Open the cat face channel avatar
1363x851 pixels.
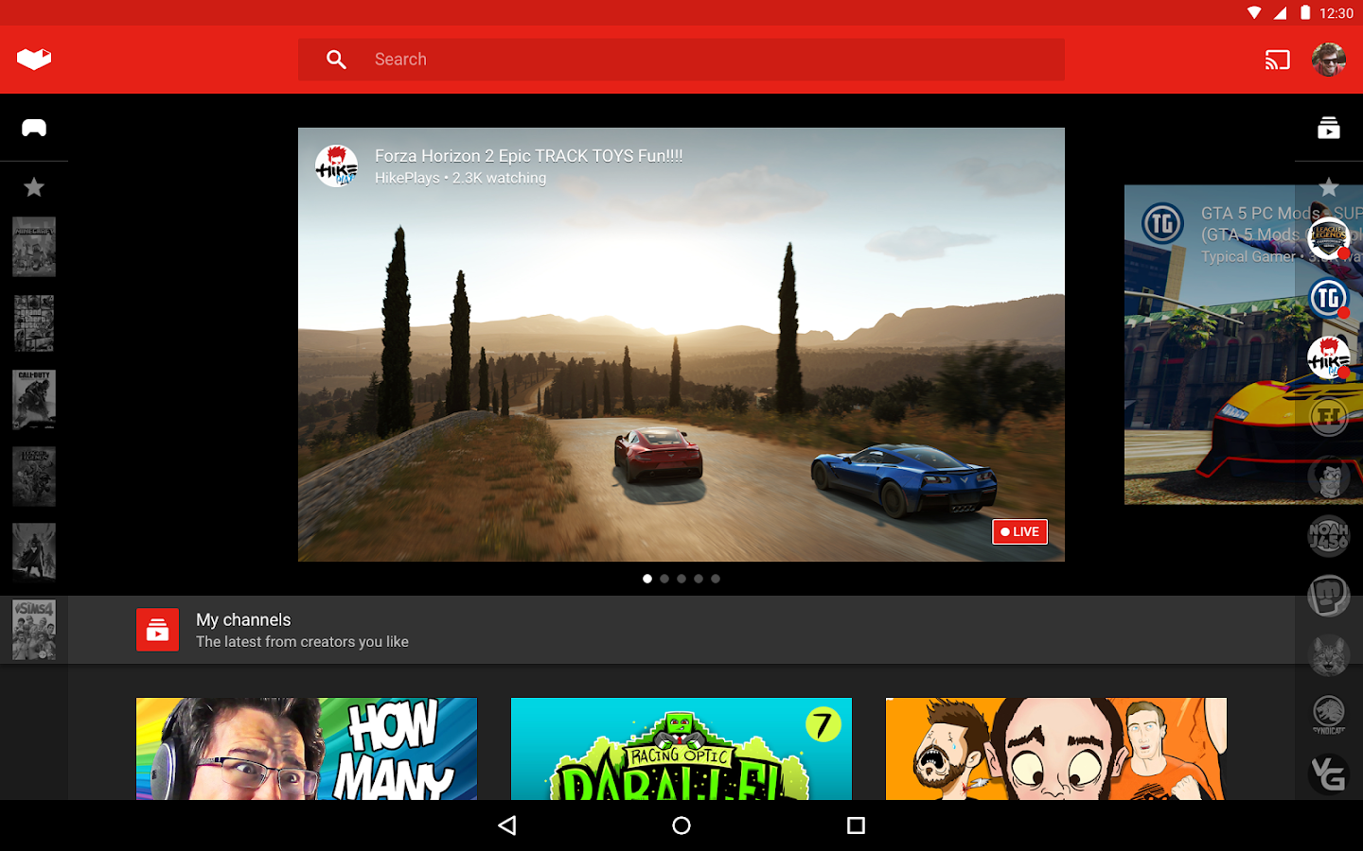(x=1329, y=655)
